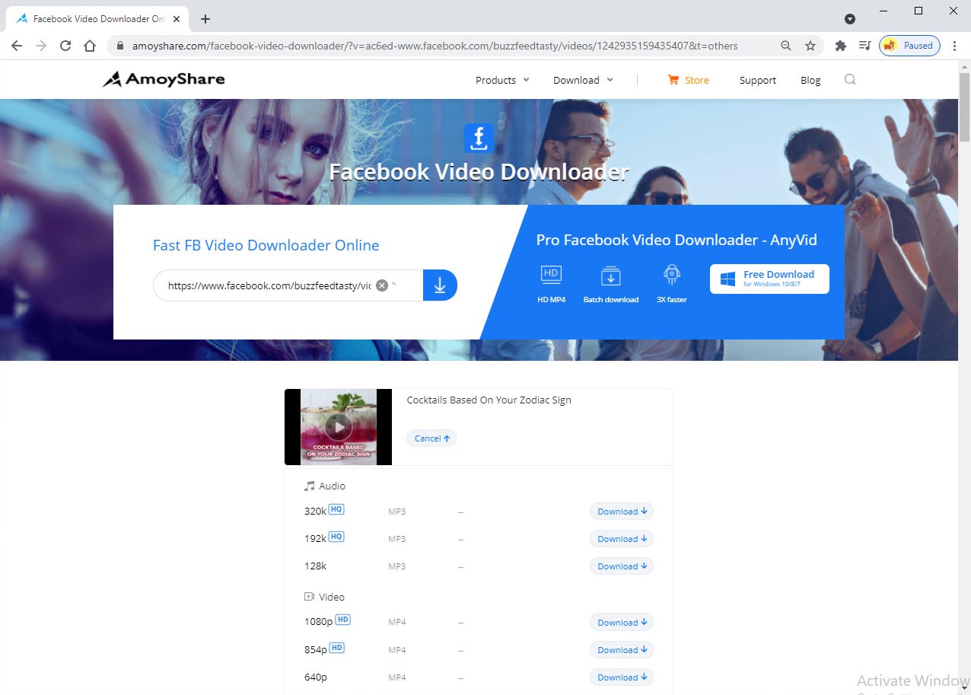Collapse formats with Cancel button

click(x=431, y=438)
